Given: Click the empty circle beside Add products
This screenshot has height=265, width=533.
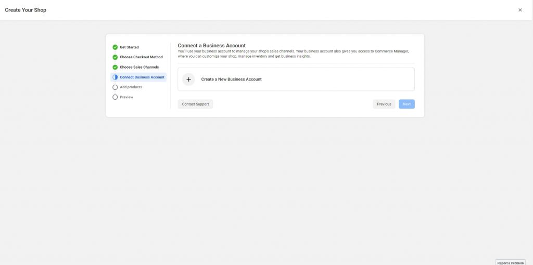Looking at the screenshot, I should (x=115, y=87).
